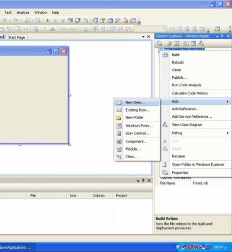This screenshot has width=232, height=252.
Task: Click the Start Debugging play icon
Action: click(x=47, y=20)
